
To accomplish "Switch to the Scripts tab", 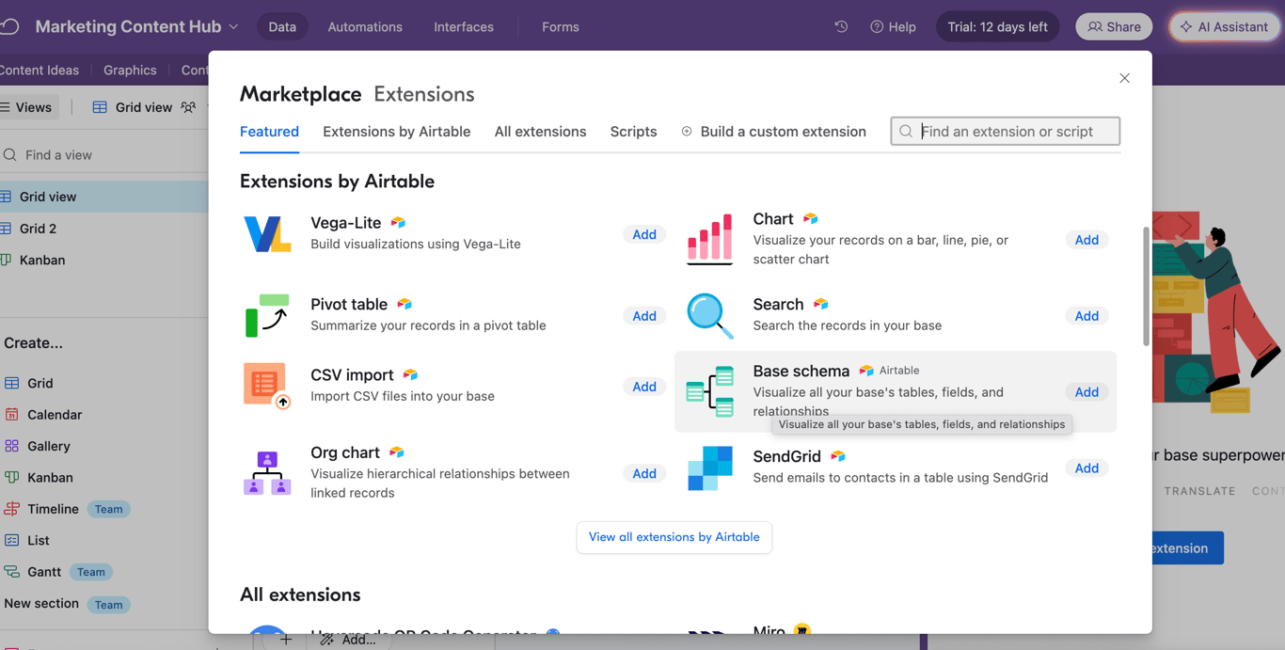I will coord(633,132).
